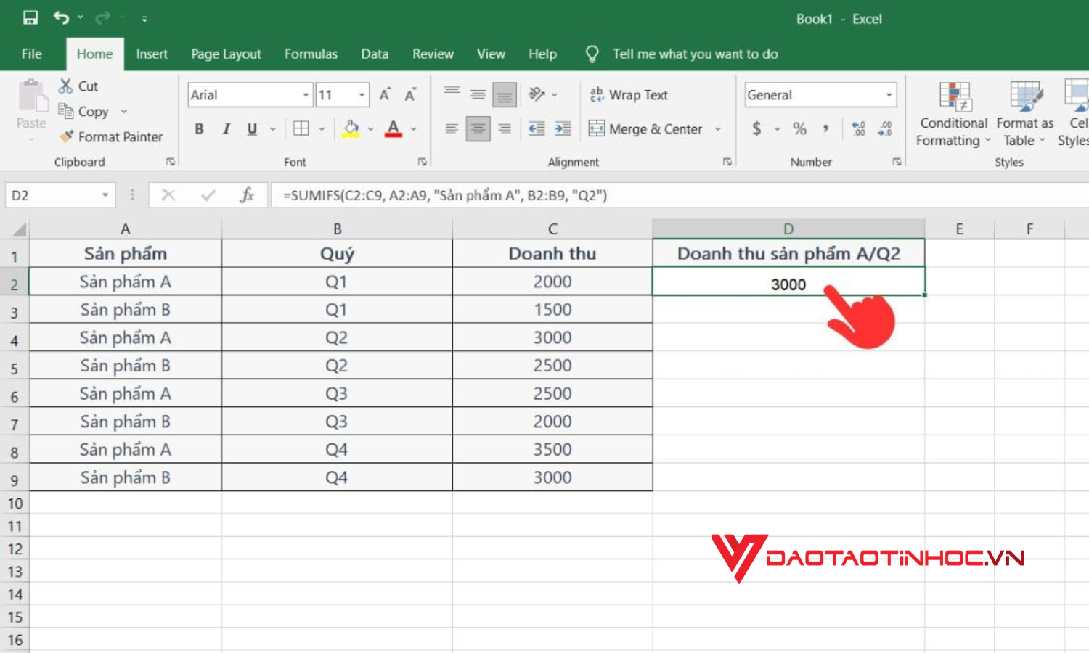Switch to the Formulas ribbon tab
Viewport: 1089px width, 653px height.
coord(311,54)
